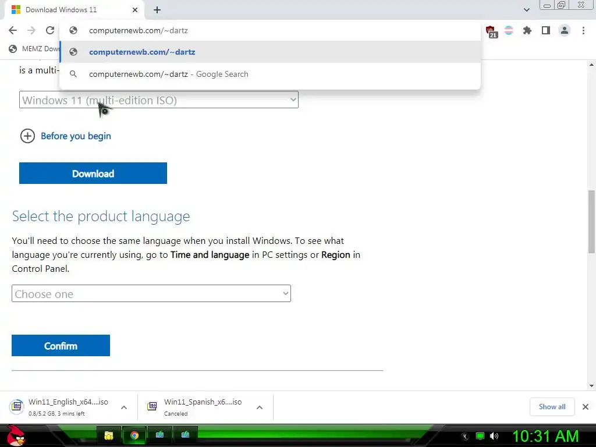Open the Extensions puzzle piece menu
The height and width of the screenshot is (447, 596).
(527, 30)
